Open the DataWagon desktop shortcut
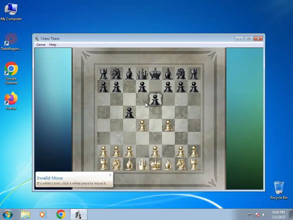This screenshot has width=293, height=220. (x=11, y=42)
